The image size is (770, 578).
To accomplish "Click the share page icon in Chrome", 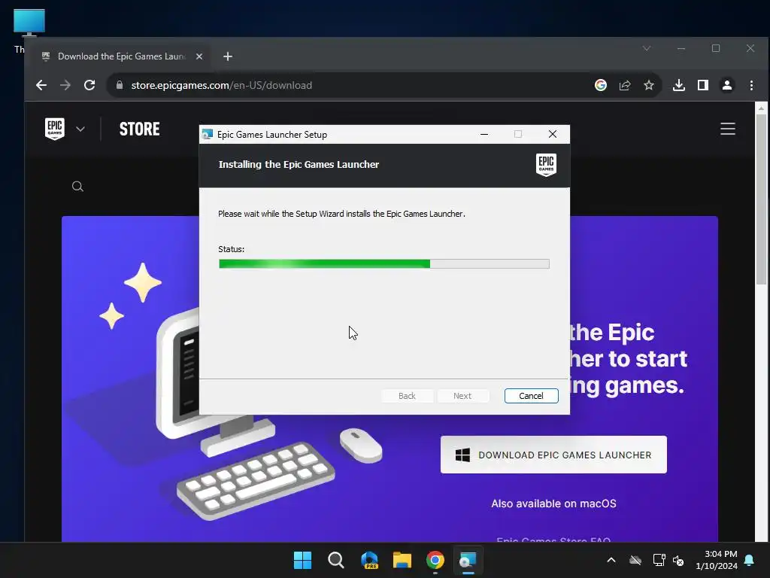I will pos(625,85).
